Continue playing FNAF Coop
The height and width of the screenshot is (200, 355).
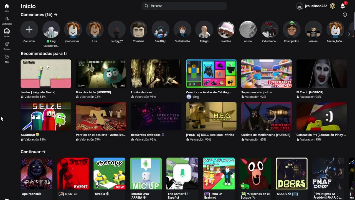tap(328, 174)
